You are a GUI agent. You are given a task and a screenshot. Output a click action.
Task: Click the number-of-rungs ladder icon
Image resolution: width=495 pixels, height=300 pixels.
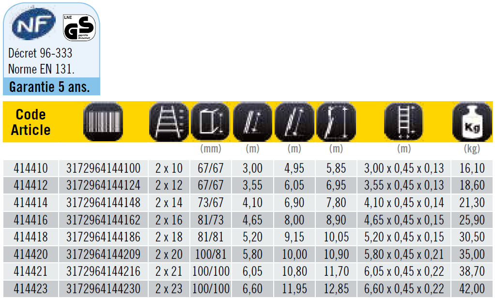coord(169,122)
